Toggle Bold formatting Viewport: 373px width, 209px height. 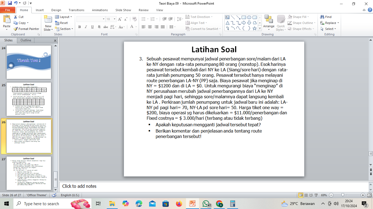pos(79,27)
